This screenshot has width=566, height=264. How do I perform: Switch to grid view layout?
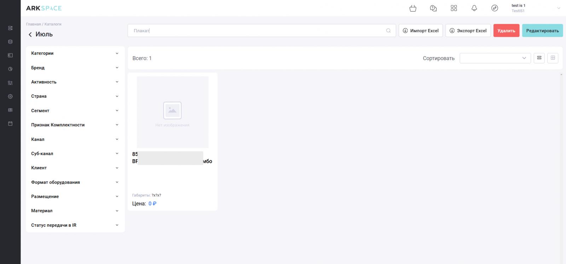[x=553, y=58]
